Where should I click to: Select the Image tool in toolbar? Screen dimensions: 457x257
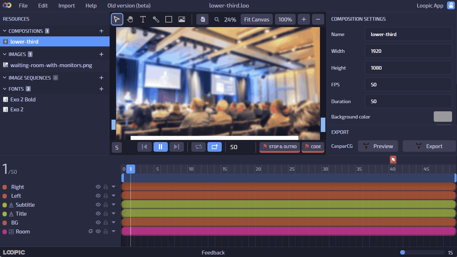click(182, 19)
